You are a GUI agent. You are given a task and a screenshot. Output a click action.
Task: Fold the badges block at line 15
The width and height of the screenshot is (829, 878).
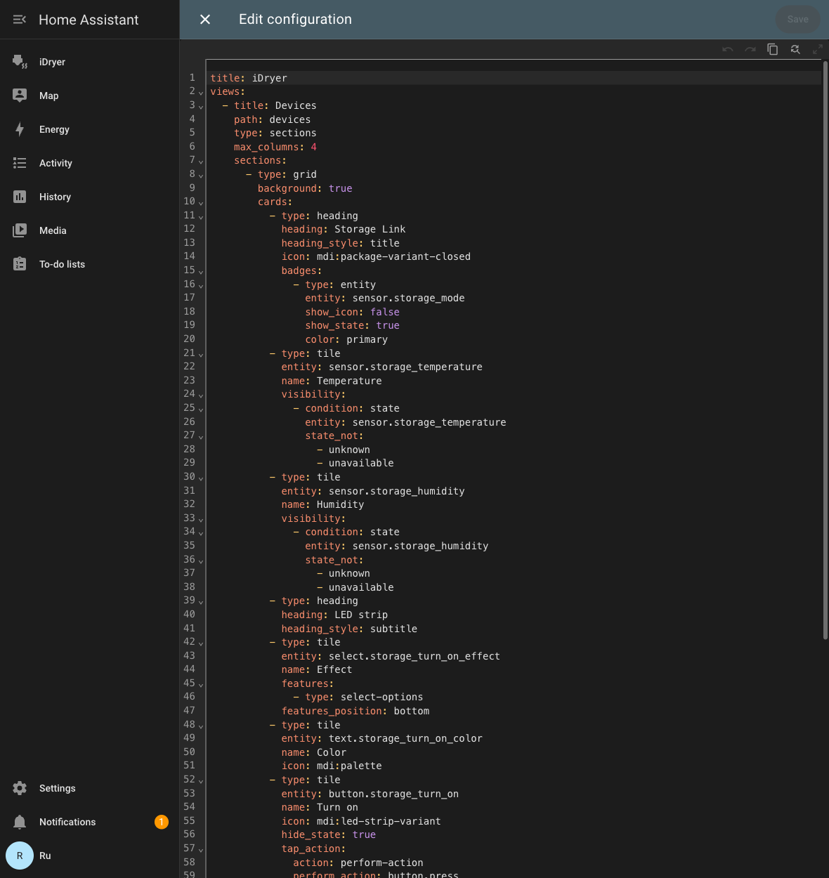pyautogui.click(x=201, y=271)
